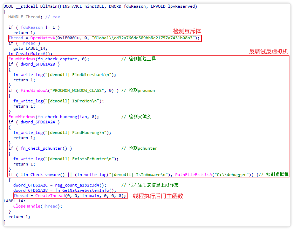Click the red 反调试反虚拟机 annotation
294x230 pixels.
click(x=268, y=52)
